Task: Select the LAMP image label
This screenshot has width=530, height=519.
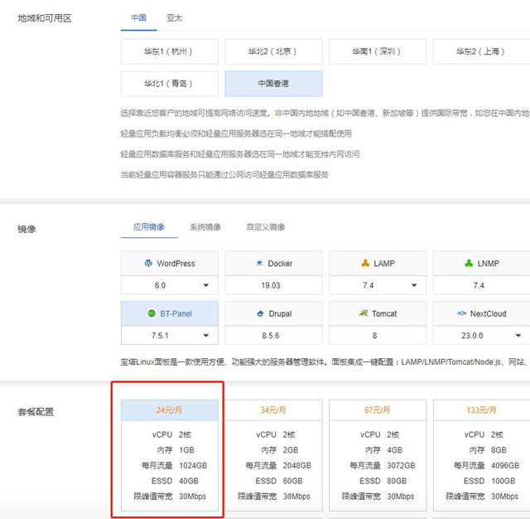Action: (x=384, y=264)
